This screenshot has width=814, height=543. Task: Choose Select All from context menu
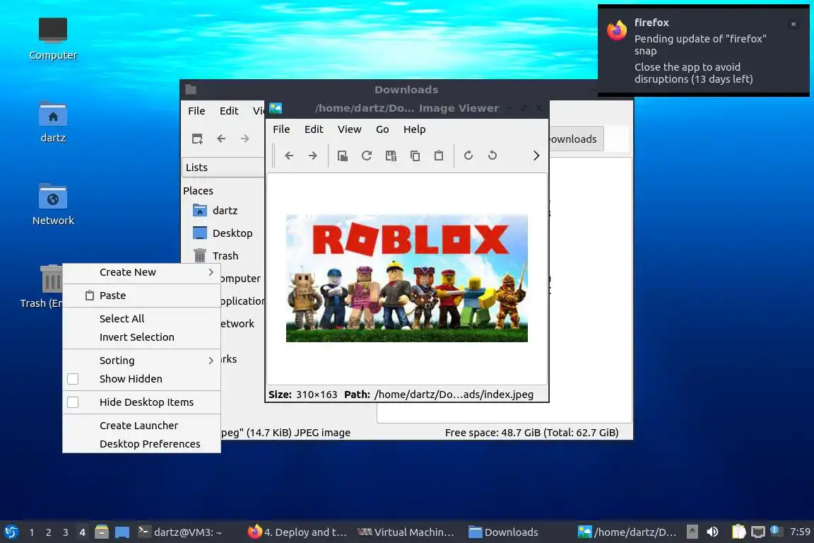(142, 319)
